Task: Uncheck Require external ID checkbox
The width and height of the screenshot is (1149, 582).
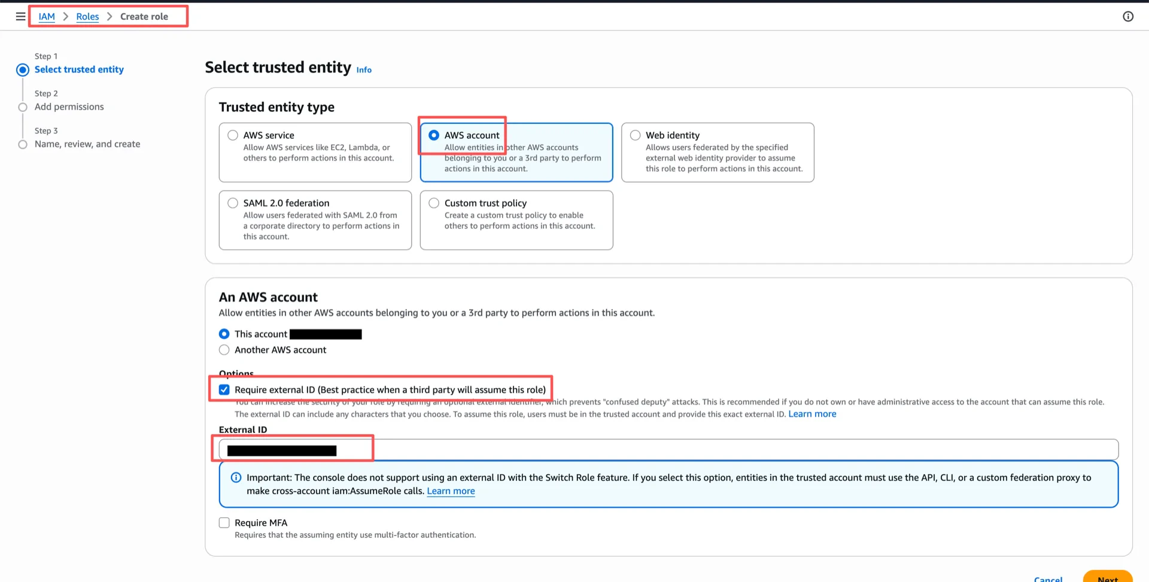Action: click(x=224, y=390)
